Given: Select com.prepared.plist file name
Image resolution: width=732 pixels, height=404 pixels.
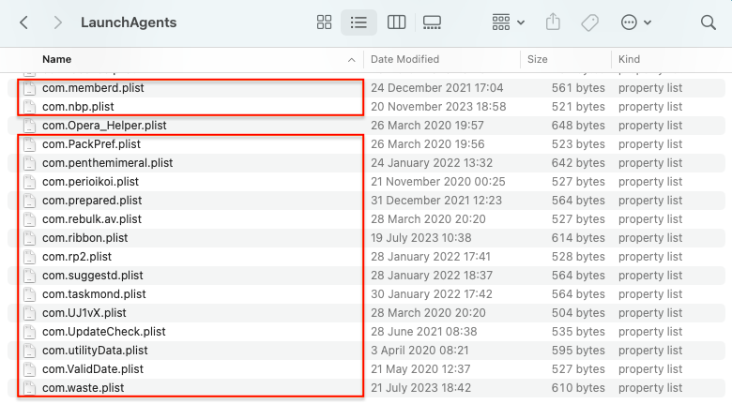Looking at the screenshot, I should coord(92,201).
